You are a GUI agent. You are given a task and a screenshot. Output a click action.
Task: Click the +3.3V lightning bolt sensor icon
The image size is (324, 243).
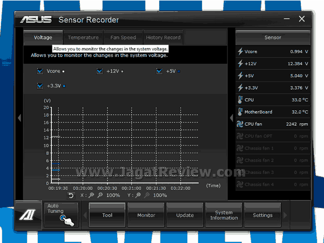pos(240,87)
